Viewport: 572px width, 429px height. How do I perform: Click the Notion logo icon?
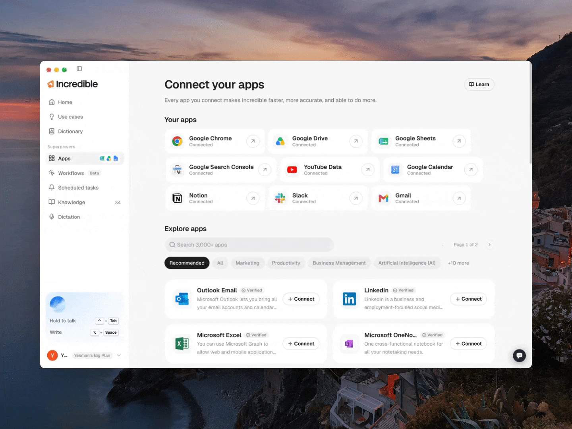(177, 198)
